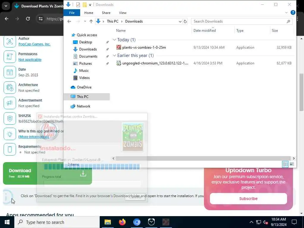
Task: Open Chromium browser from the taskbar
Action: click(x=137, y=222)
